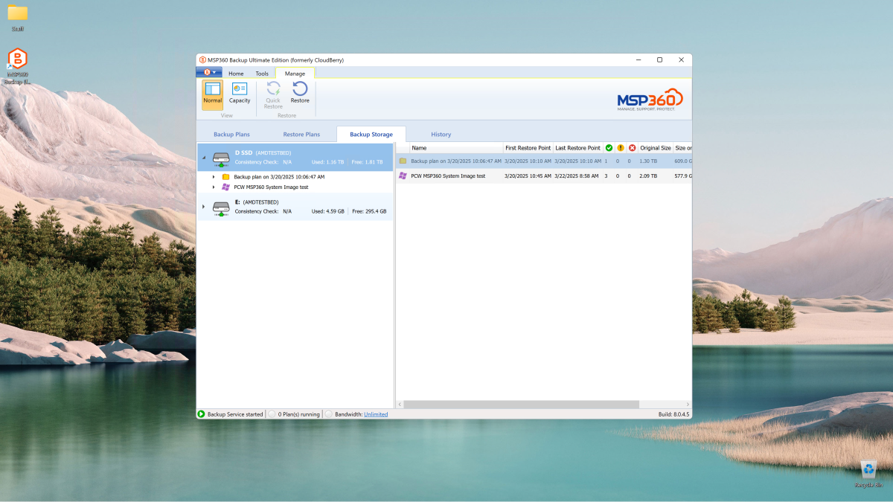Switch to Capacity view
Screen dimensions: 893x502
point(240,94)
